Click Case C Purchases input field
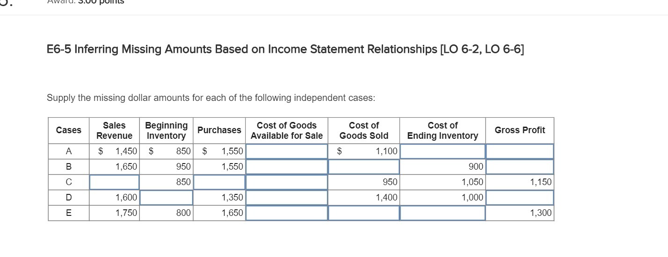This screenshot has height=257, width=668. (219, 182)
